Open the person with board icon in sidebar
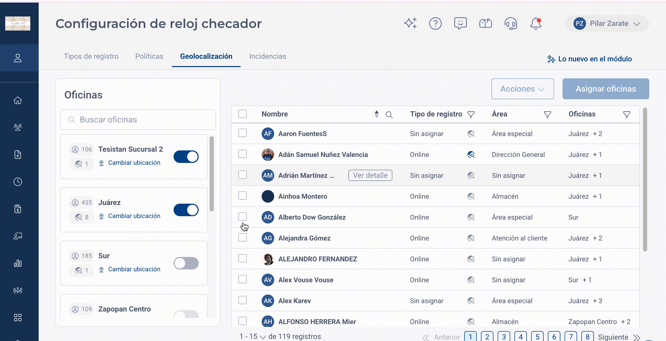The height and width of the screenshot is (341, 666). 18,236
